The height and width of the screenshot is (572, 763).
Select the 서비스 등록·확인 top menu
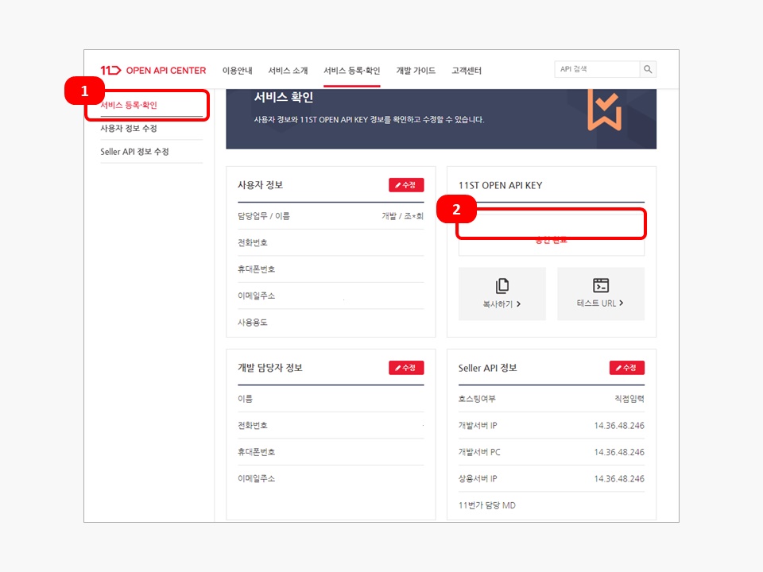coord(351,71)
